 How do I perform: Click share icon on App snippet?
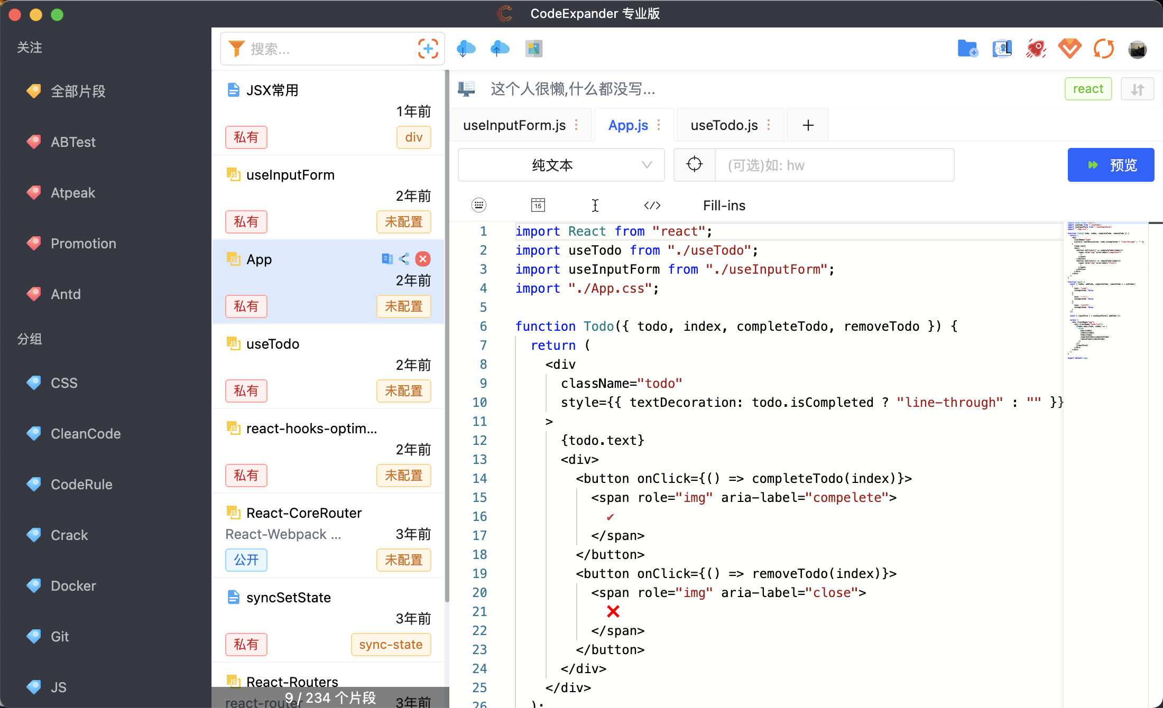404,259
